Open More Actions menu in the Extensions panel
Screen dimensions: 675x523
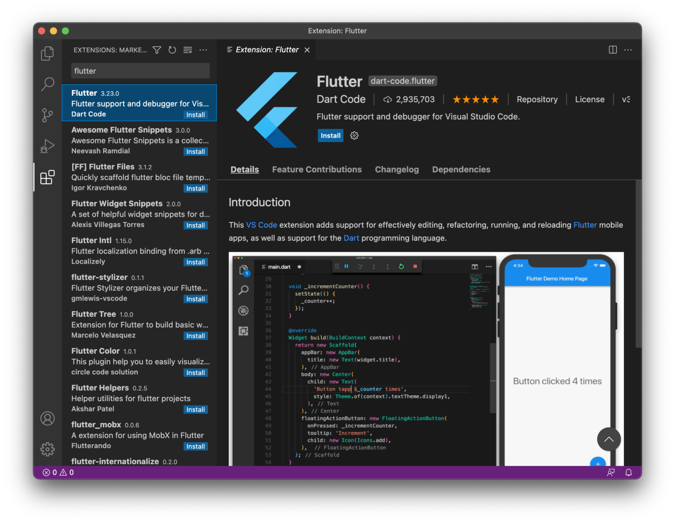click(203, 50)
